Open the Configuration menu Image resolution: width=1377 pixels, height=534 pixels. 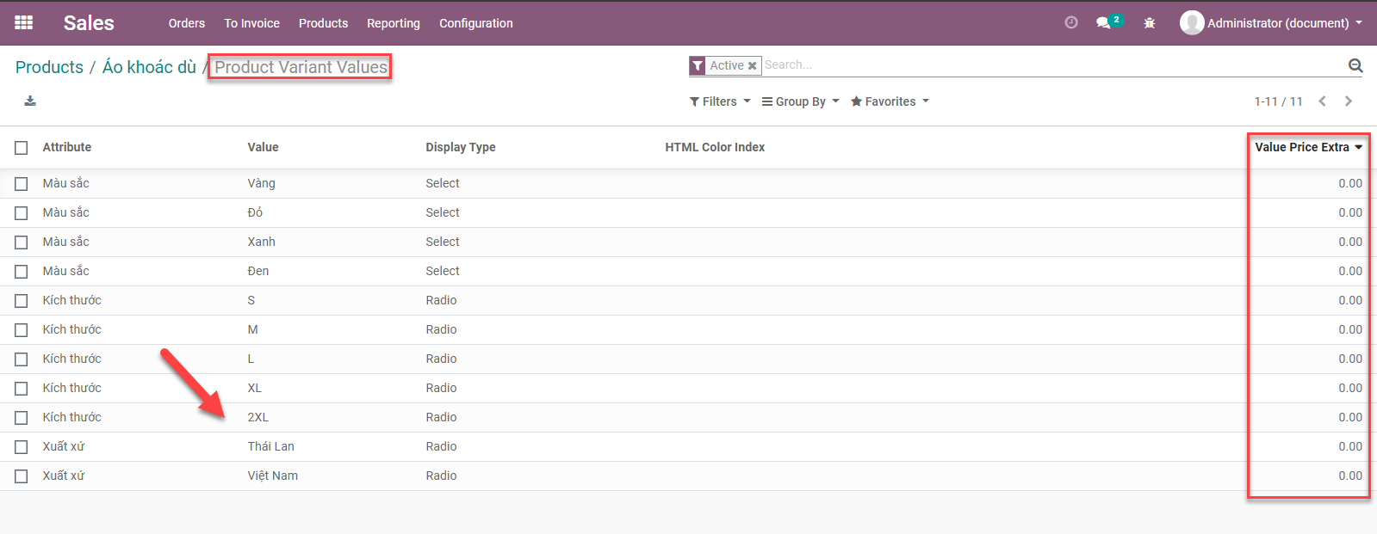(475, 23)
